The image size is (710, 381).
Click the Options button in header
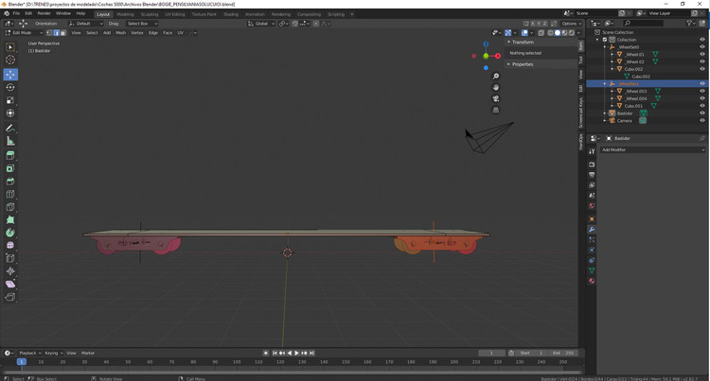pos(571,24)
